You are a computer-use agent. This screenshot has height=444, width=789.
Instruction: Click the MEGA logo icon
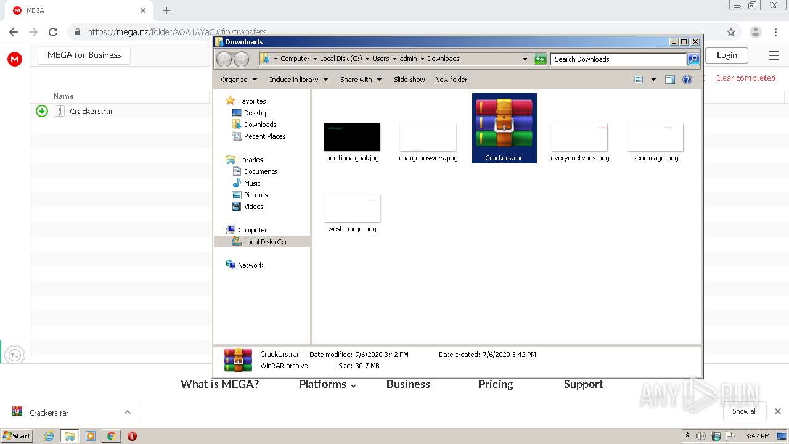(x=15, y=59)
